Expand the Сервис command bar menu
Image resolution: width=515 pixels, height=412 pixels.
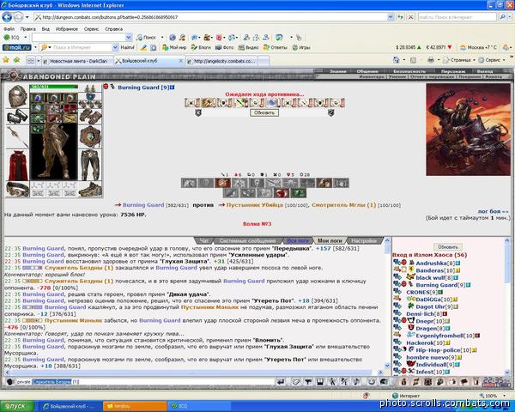(x=491, y=60)
